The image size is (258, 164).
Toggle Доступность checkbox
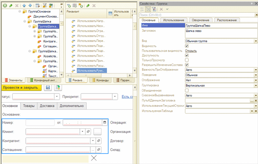tap(187, 55)
